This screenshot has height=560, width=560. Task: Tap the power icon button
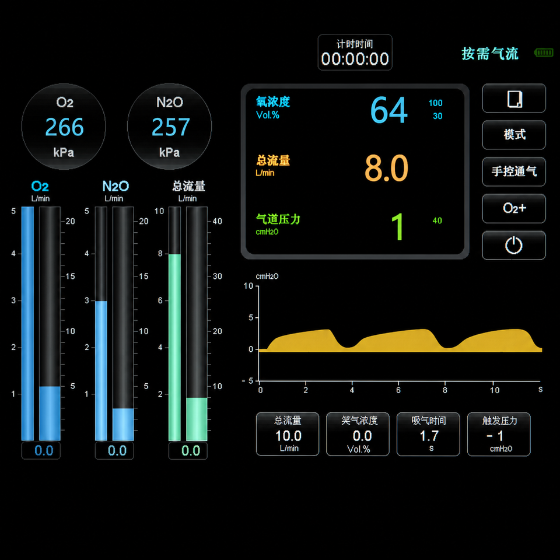pyautogui.click(x=513, y=246)
